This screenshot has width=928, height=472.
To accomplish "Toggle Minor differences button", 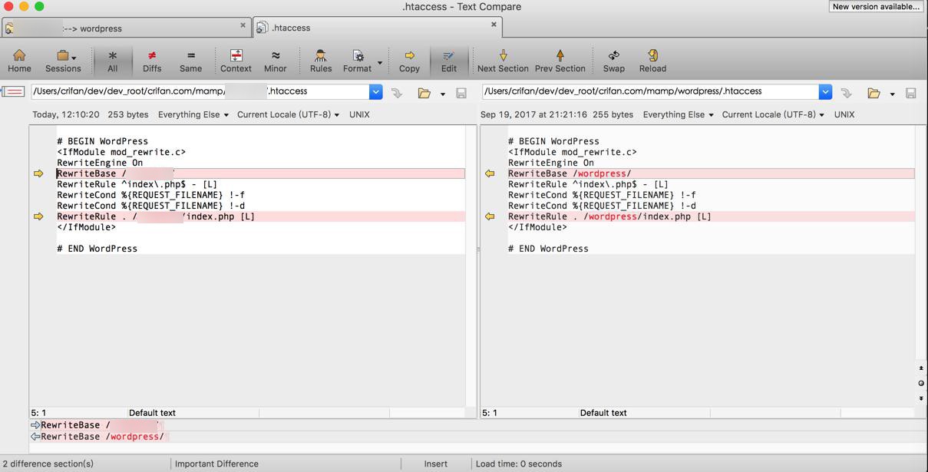I will (x=276, y=61).
